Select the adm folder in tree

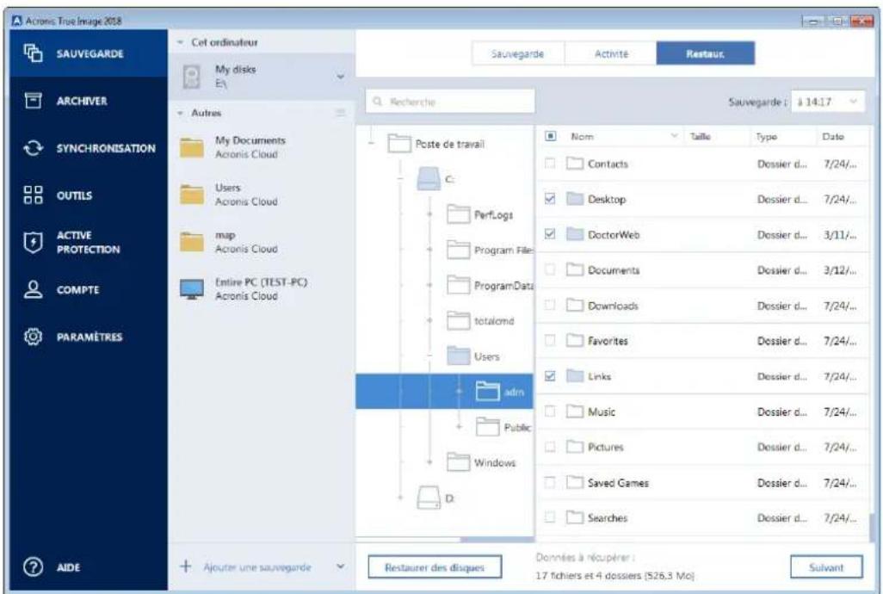pos(444,392)
